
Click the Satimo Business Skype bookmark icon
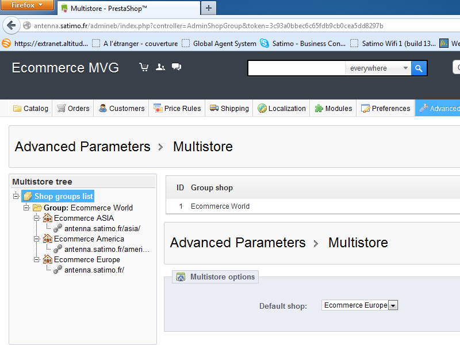(264, 43)
